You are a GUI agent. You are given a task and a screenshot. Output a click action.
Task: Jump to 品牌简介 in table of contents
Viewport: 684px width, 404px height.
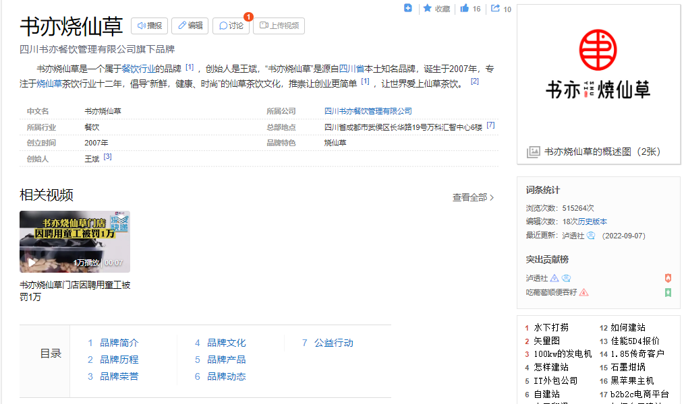click(x=119, y=343)
